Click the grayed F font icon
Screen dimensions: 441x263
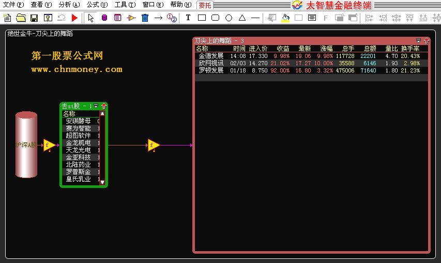click(x=326, y=18)
